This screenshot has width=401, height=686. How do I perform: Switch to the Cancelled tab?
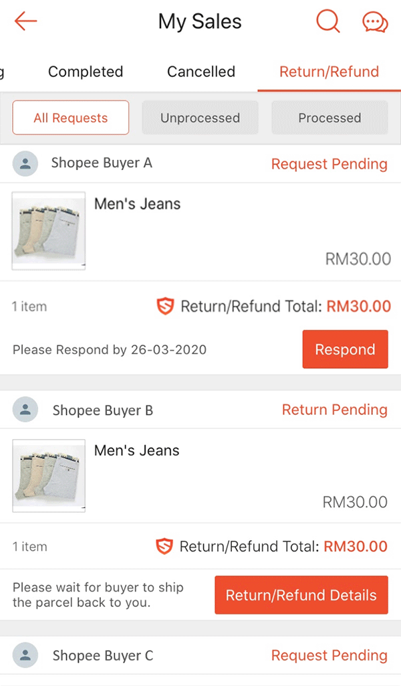tap(200, 72)
